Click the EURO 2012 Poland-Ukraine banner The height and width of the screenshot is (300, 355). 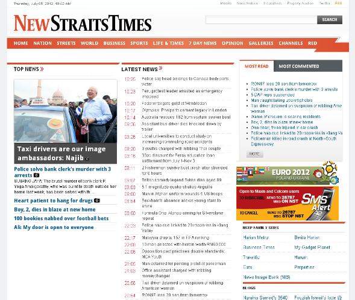pyautogui.click(x=287, y=173)
